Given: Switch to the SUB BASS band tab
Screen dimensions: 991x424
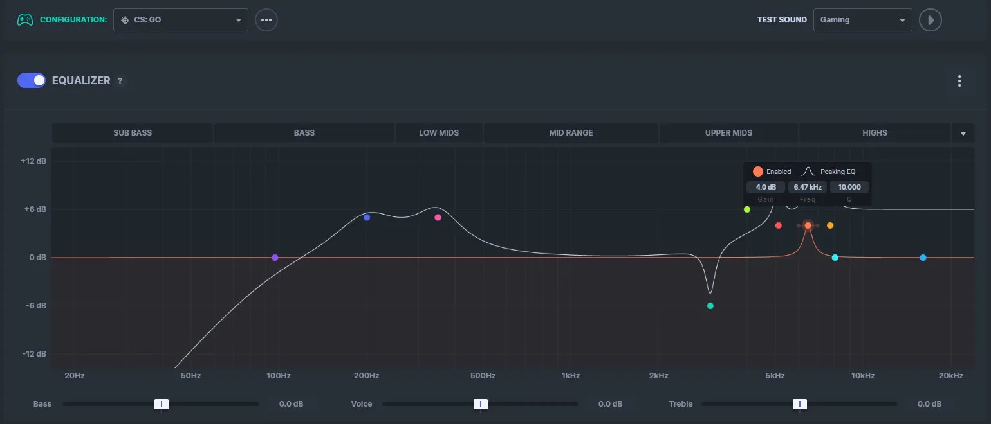Looking at the screenshot, I should [x=133, y=133].
